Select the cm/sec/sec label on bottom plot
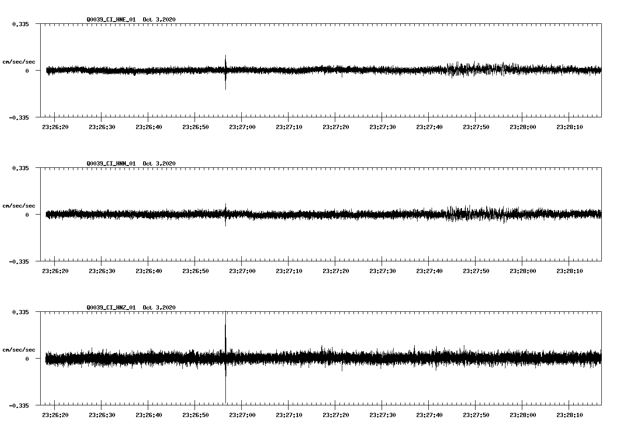The width and height of the screenshot is (635, 432). (x=19, y=349)
